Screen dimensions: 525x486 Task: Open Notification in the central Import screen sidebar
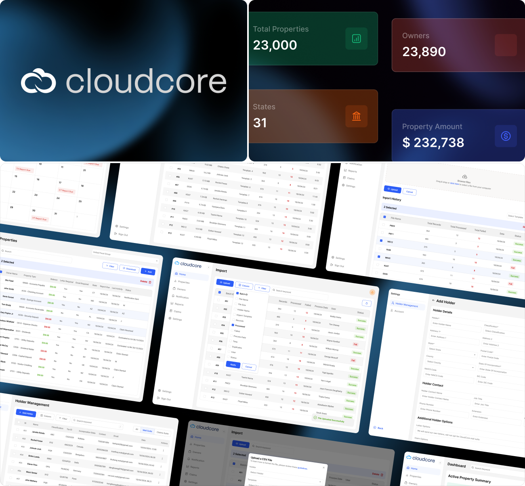pos(181,297)
